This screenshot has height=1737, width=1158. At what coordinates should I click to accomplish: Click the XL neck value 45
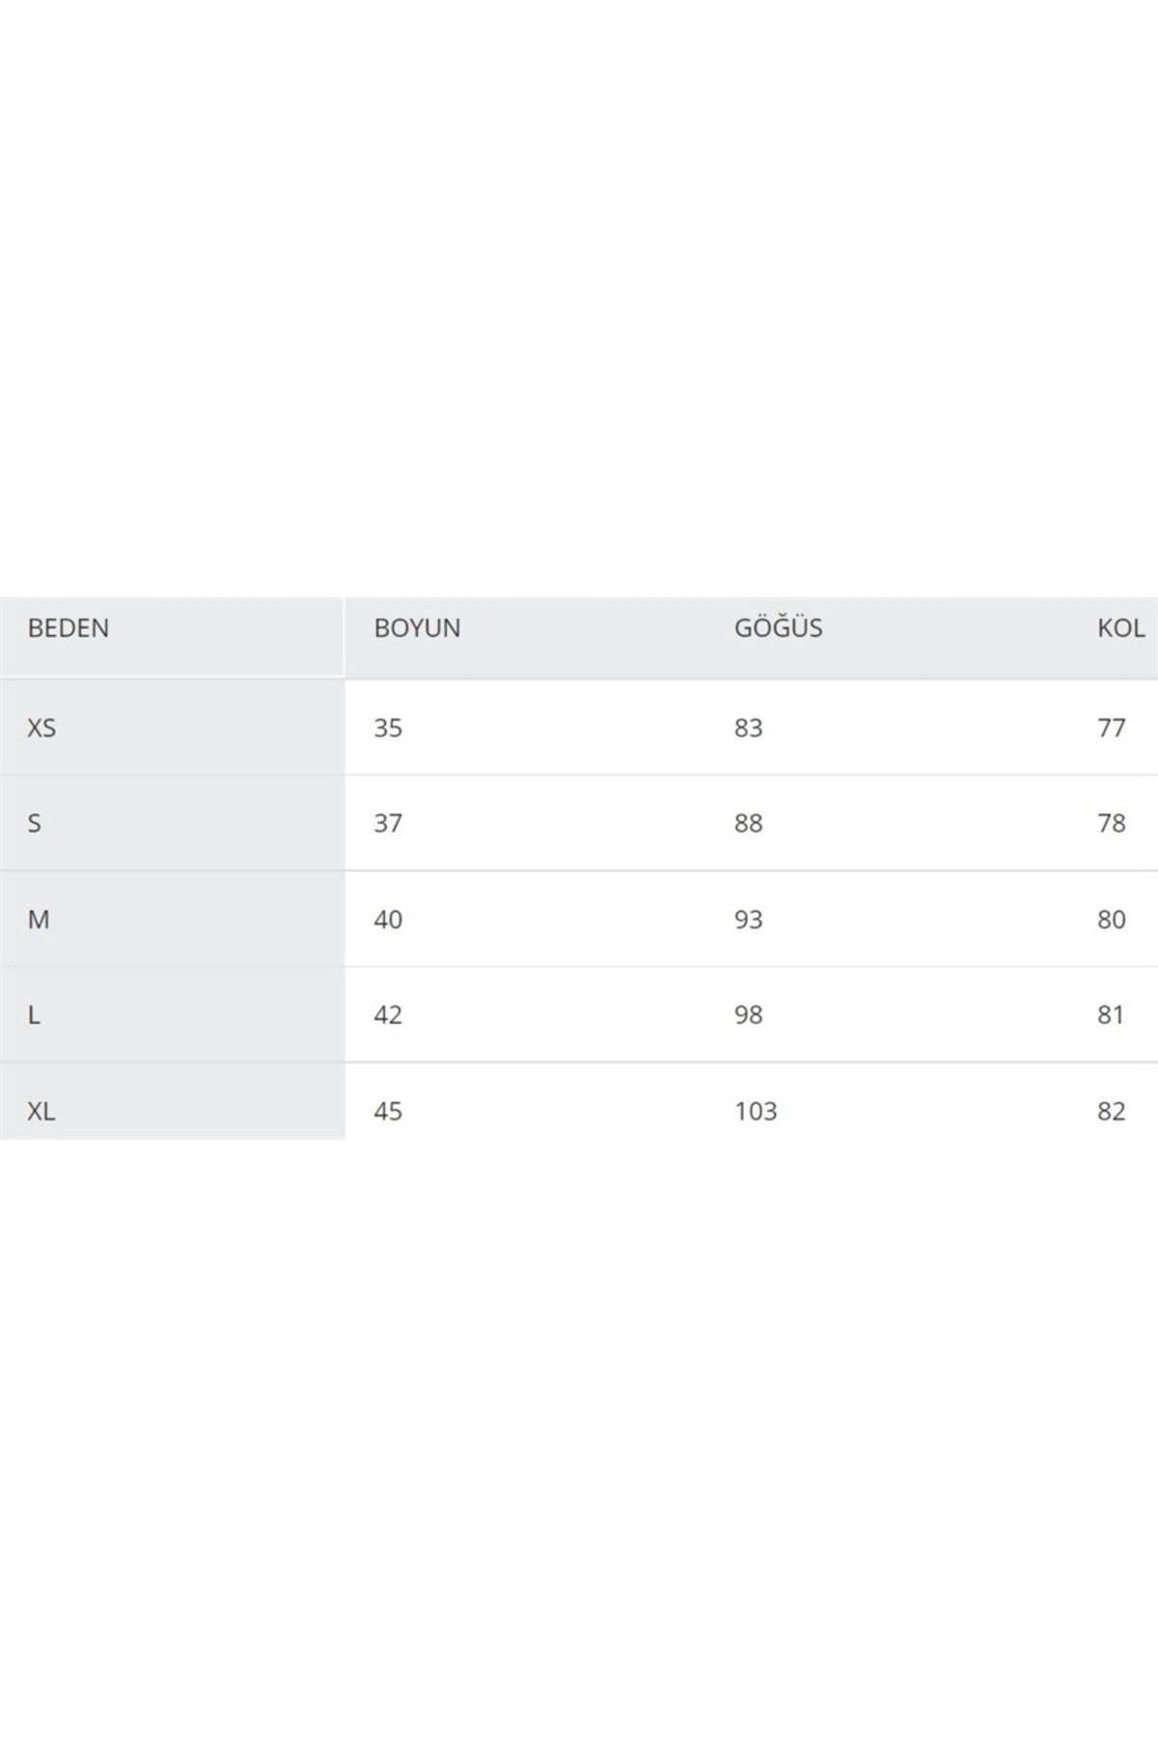(388, 1112)
